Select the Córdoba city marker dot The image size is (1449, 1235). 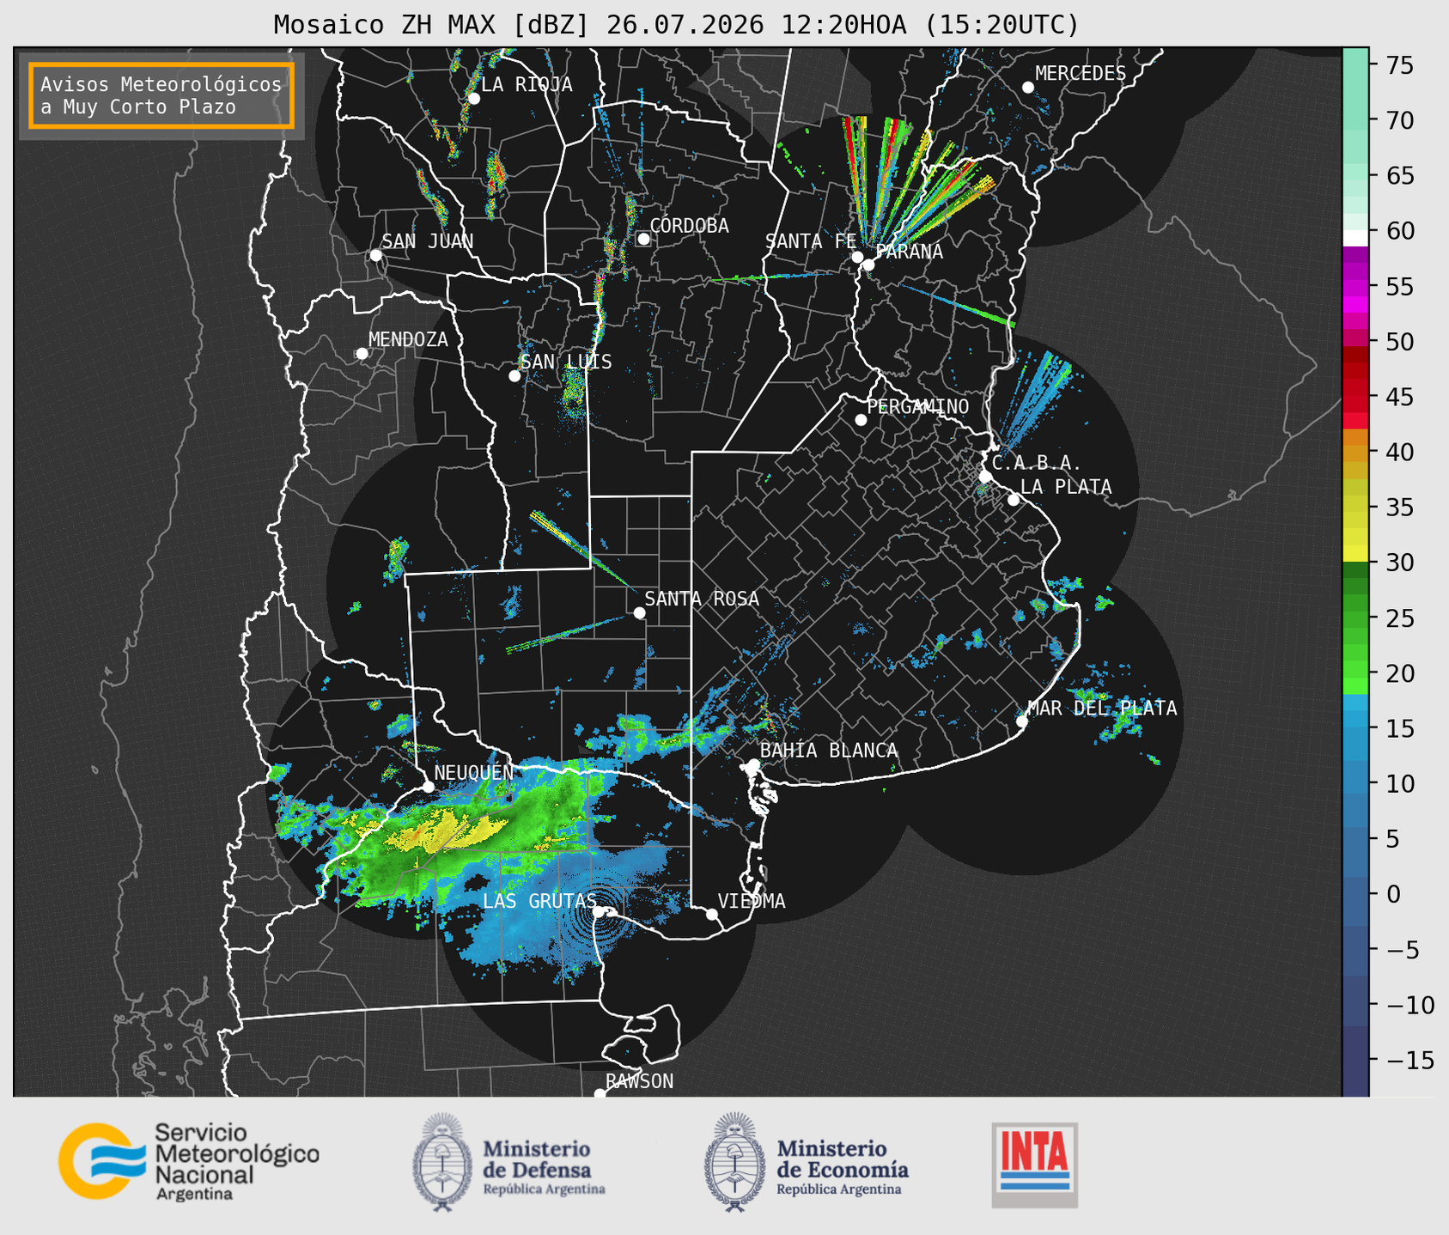pyautogui.click(x=643, y=239)
